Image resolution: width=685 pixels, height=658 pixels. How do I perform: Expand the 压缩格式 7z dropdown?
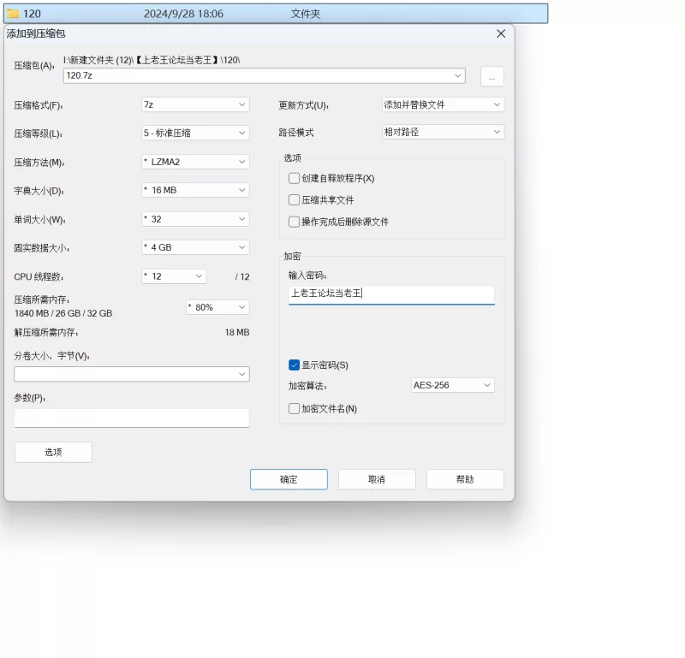(x=195, y=104)
